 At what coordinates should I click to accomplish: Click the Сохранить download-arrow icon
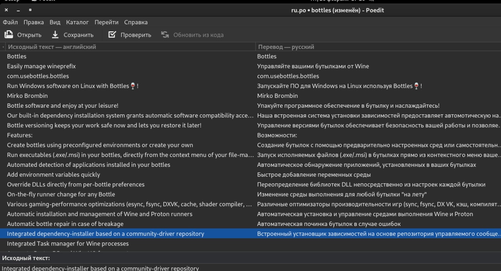point(55,35)
